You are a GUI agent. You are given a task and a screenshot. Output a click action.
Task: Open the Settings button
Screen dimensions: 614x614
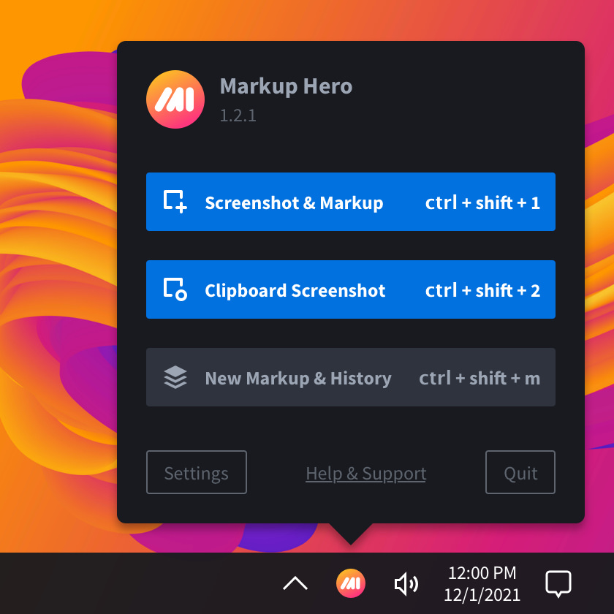(x=197, y=472)
